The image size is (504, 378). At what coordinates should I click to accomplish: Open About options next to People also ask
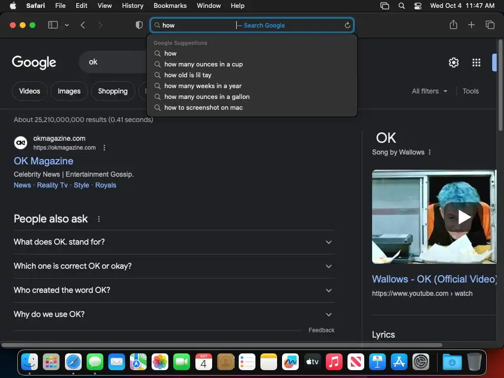click(x=98, y=219)
